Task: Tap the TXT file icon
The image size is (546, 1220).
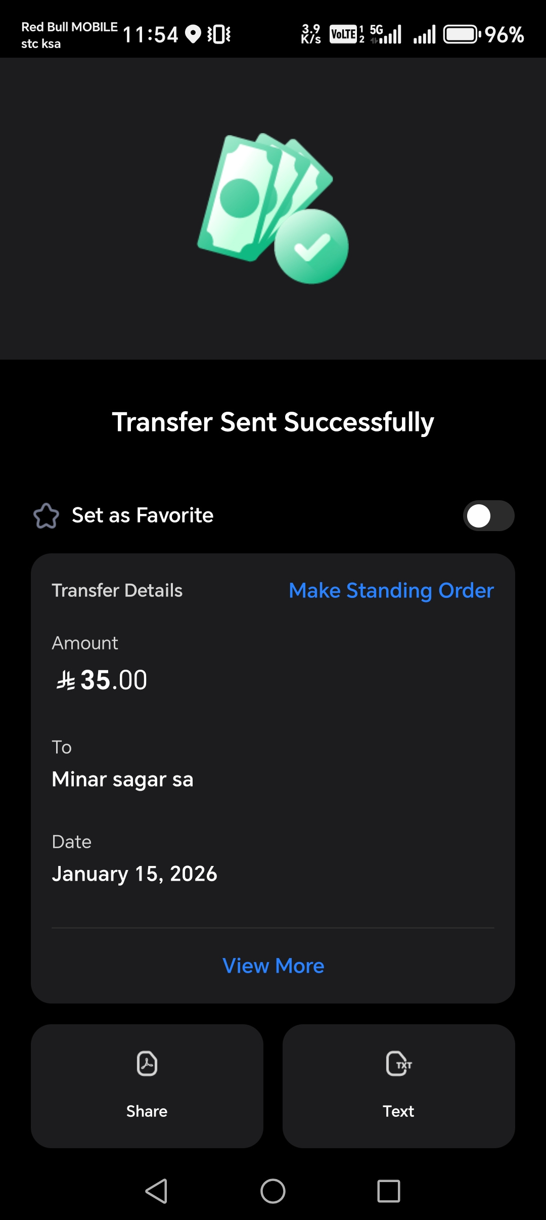Action: click(x=398, y=1063)
